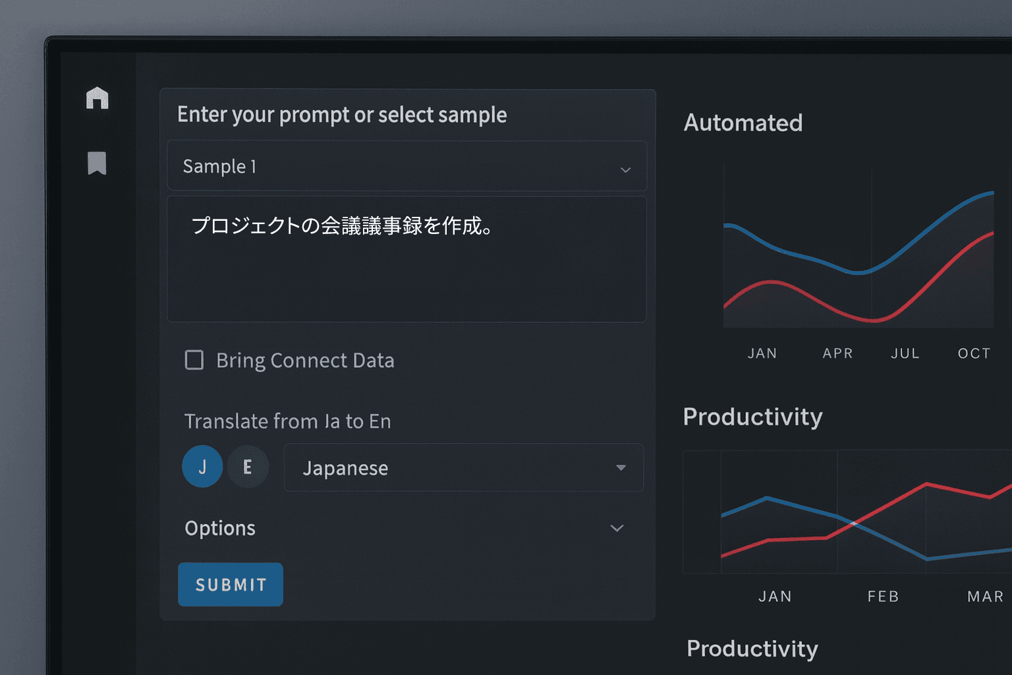Viewport: 1012px width, 675px height.
Task: Open the Japanese language dropdown
Action: click(463, 468)
